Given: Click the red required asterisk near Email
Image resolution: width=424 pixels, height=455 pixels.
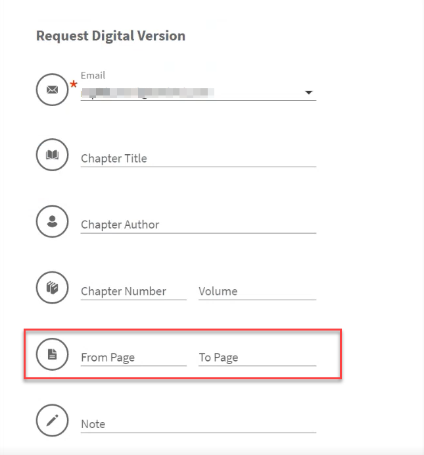Looking at the screenshot, I should pyautogui.click(x=74, y=86).
